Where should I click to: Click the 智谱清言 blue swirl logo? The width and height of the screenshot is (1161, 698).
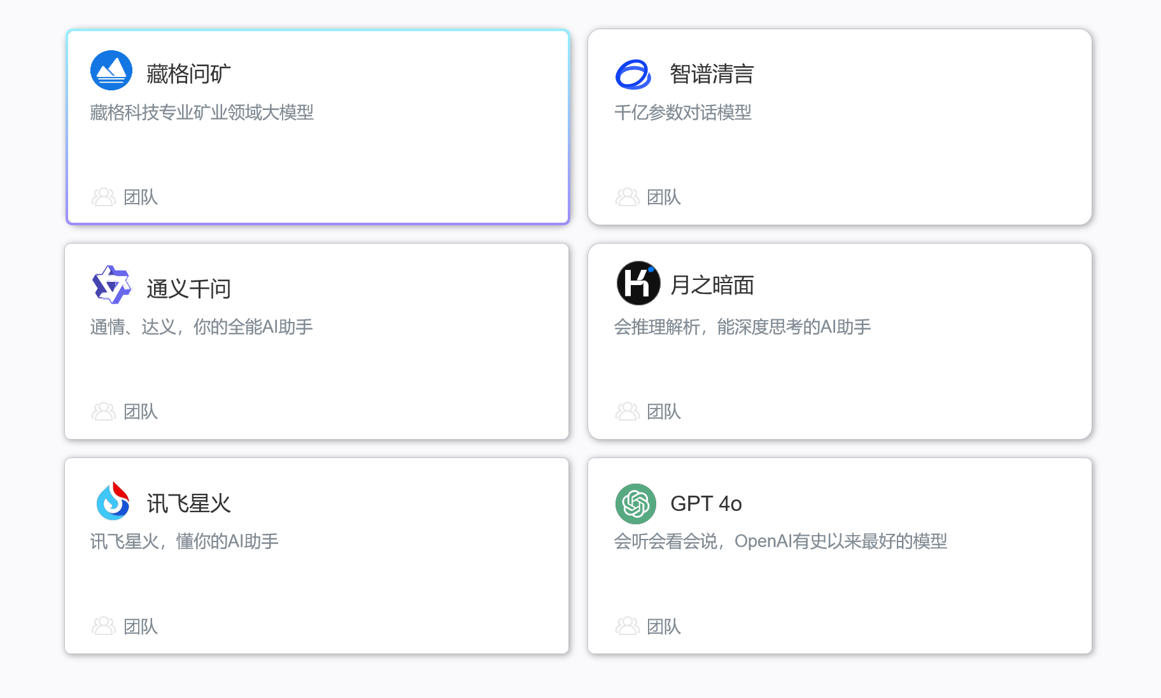point(633,74)
